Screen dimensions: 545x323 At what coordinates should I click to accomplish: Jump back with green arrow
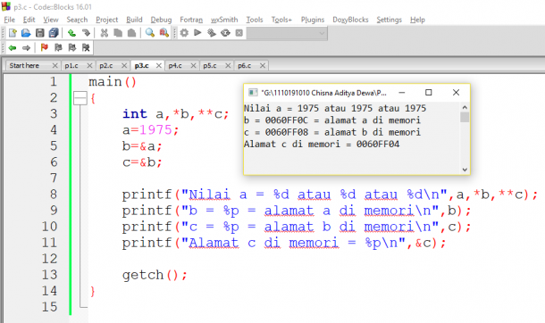[x=13, y=47]
